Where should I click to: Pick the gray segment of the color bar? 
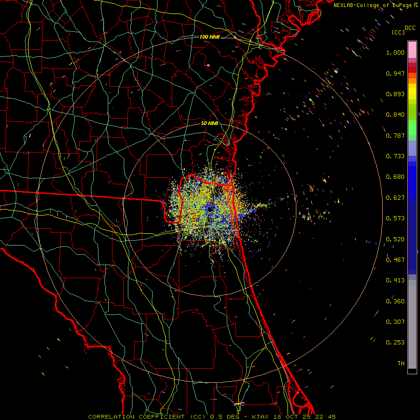tap(412, 324)
